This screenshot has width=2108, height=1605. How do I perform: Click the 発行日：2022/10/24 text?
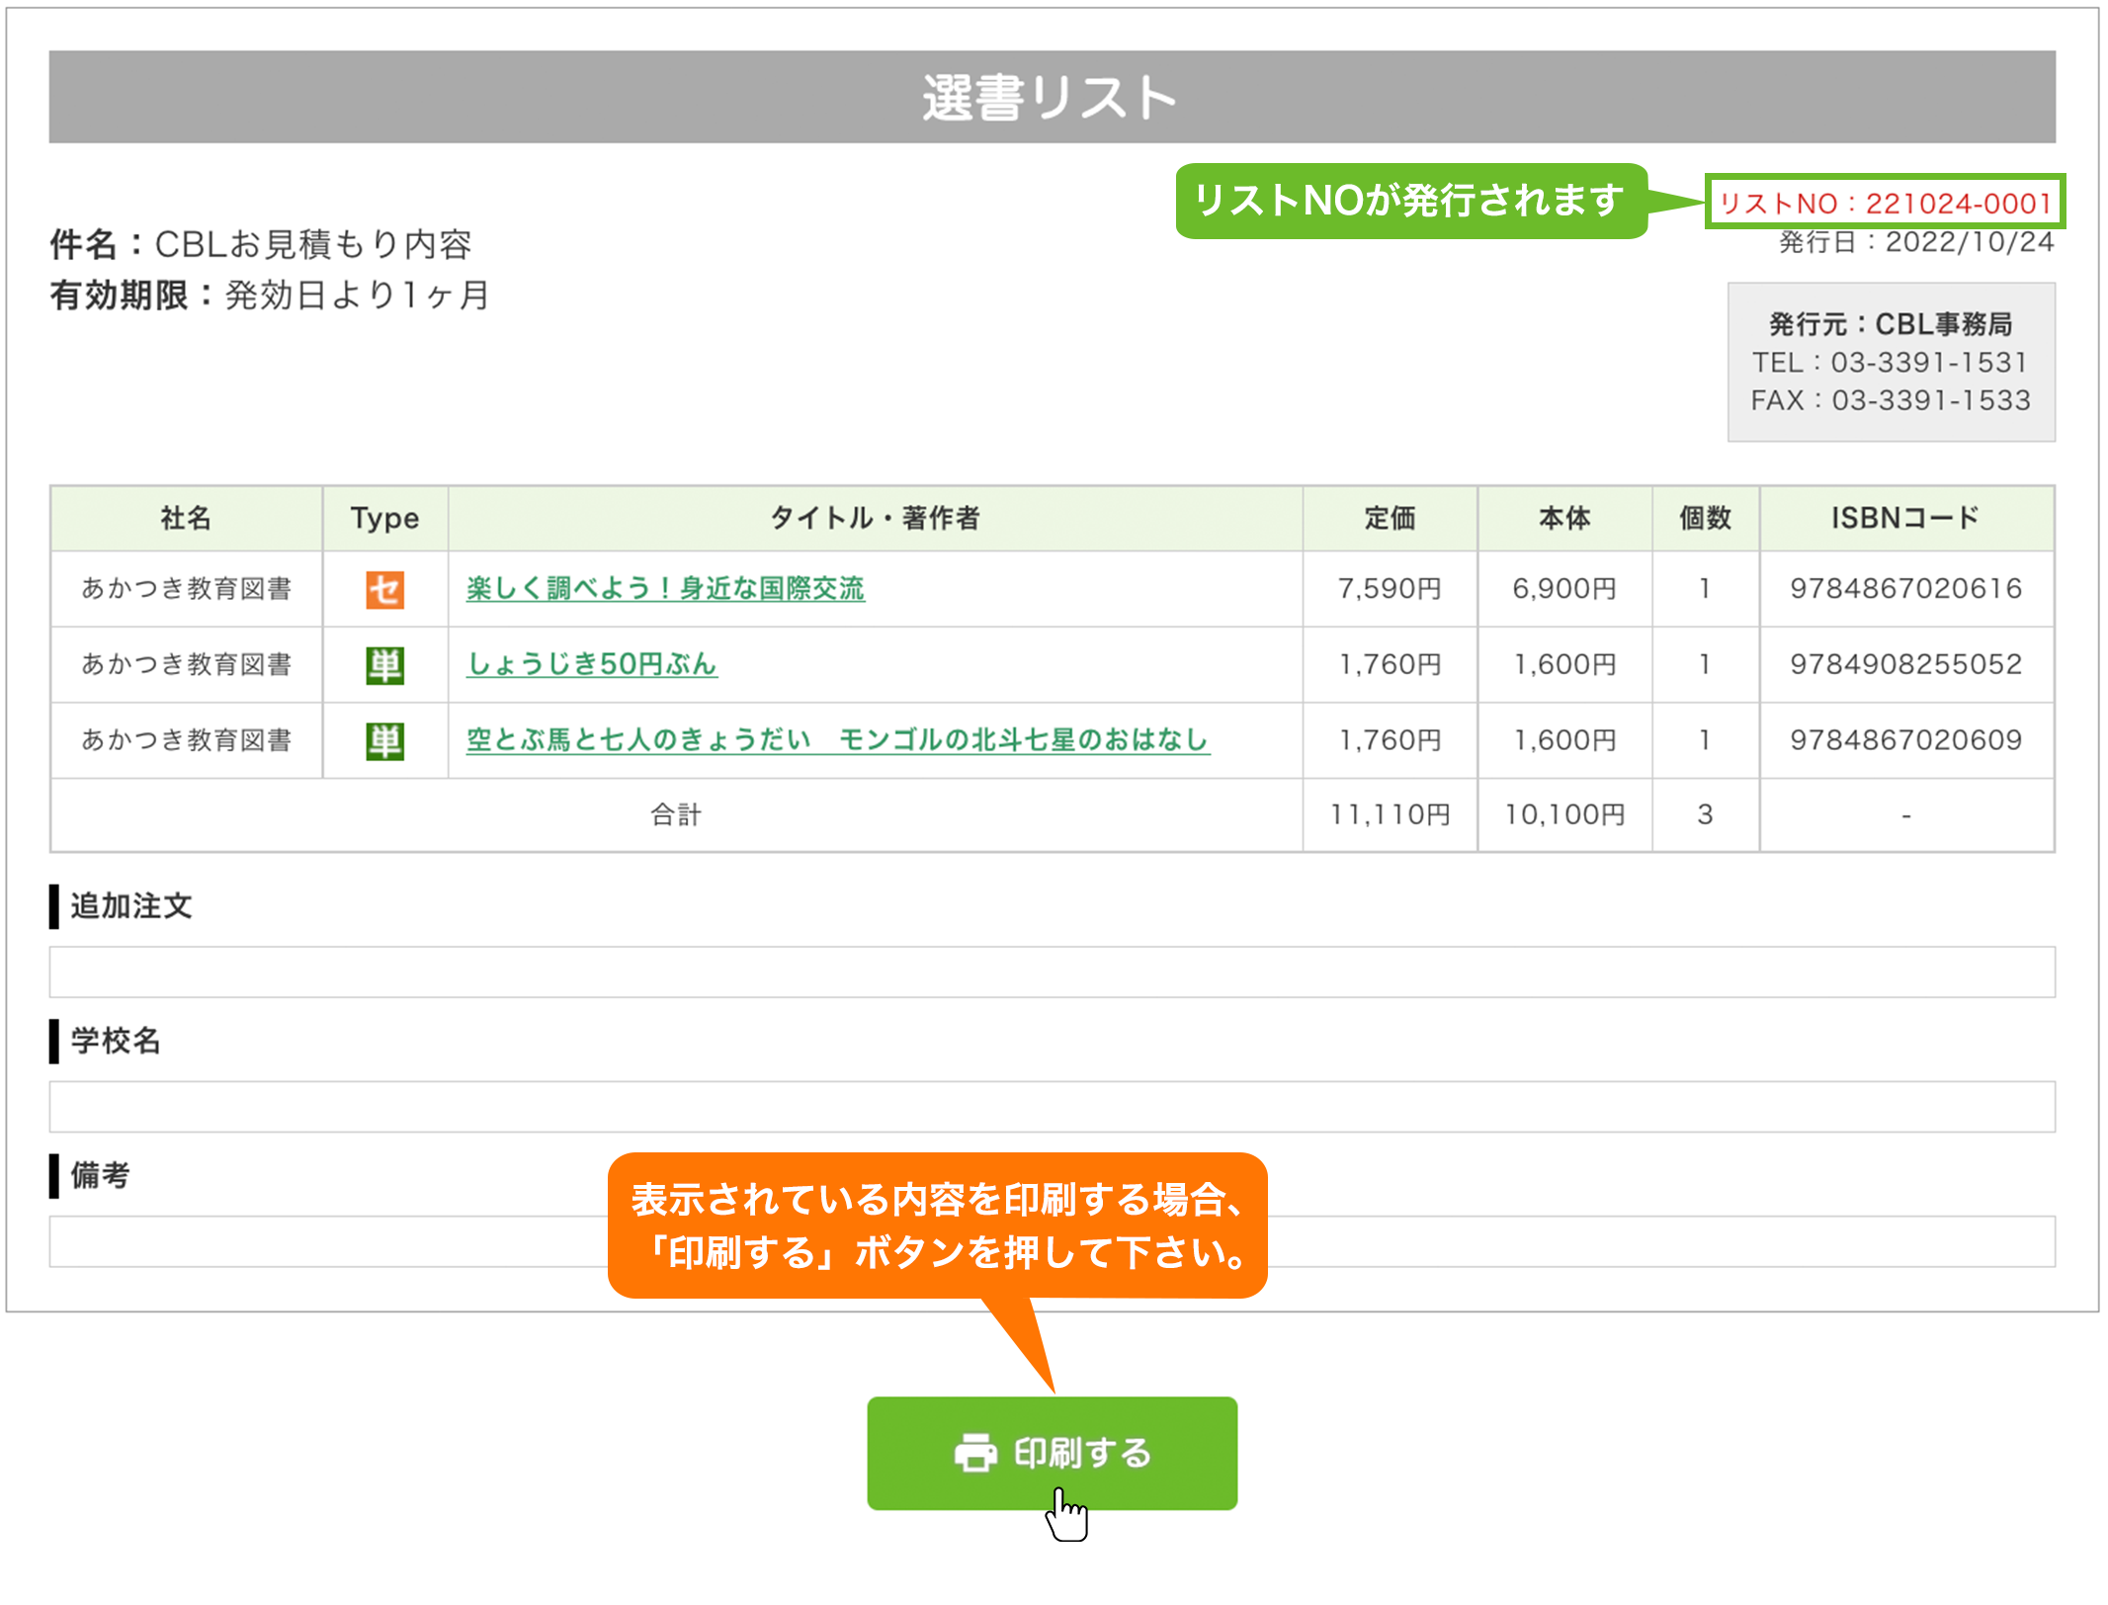pyautogui.click(x=1916, y=243)
